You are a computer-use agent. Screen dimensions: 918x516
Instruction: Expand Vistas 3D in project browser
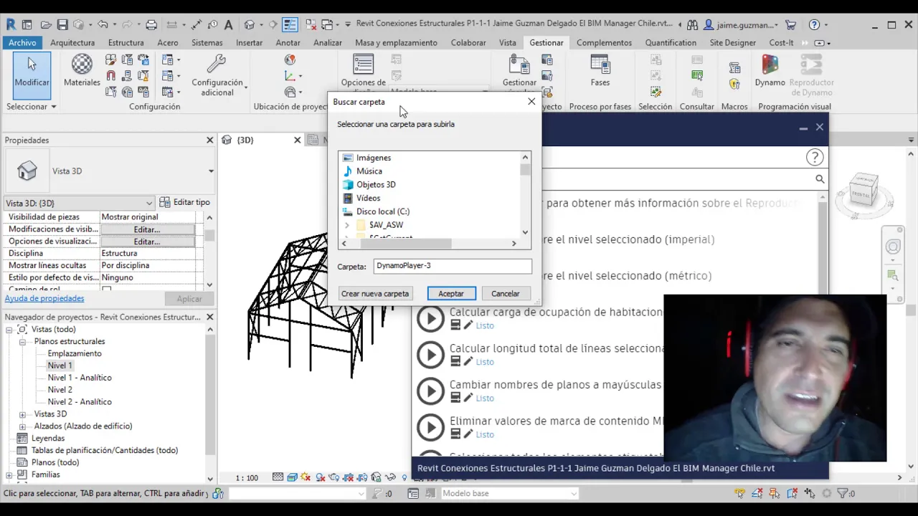(x=23, y=414)
